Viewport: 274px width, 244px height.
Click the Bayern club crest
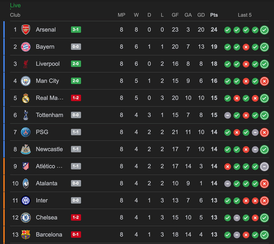26,47
